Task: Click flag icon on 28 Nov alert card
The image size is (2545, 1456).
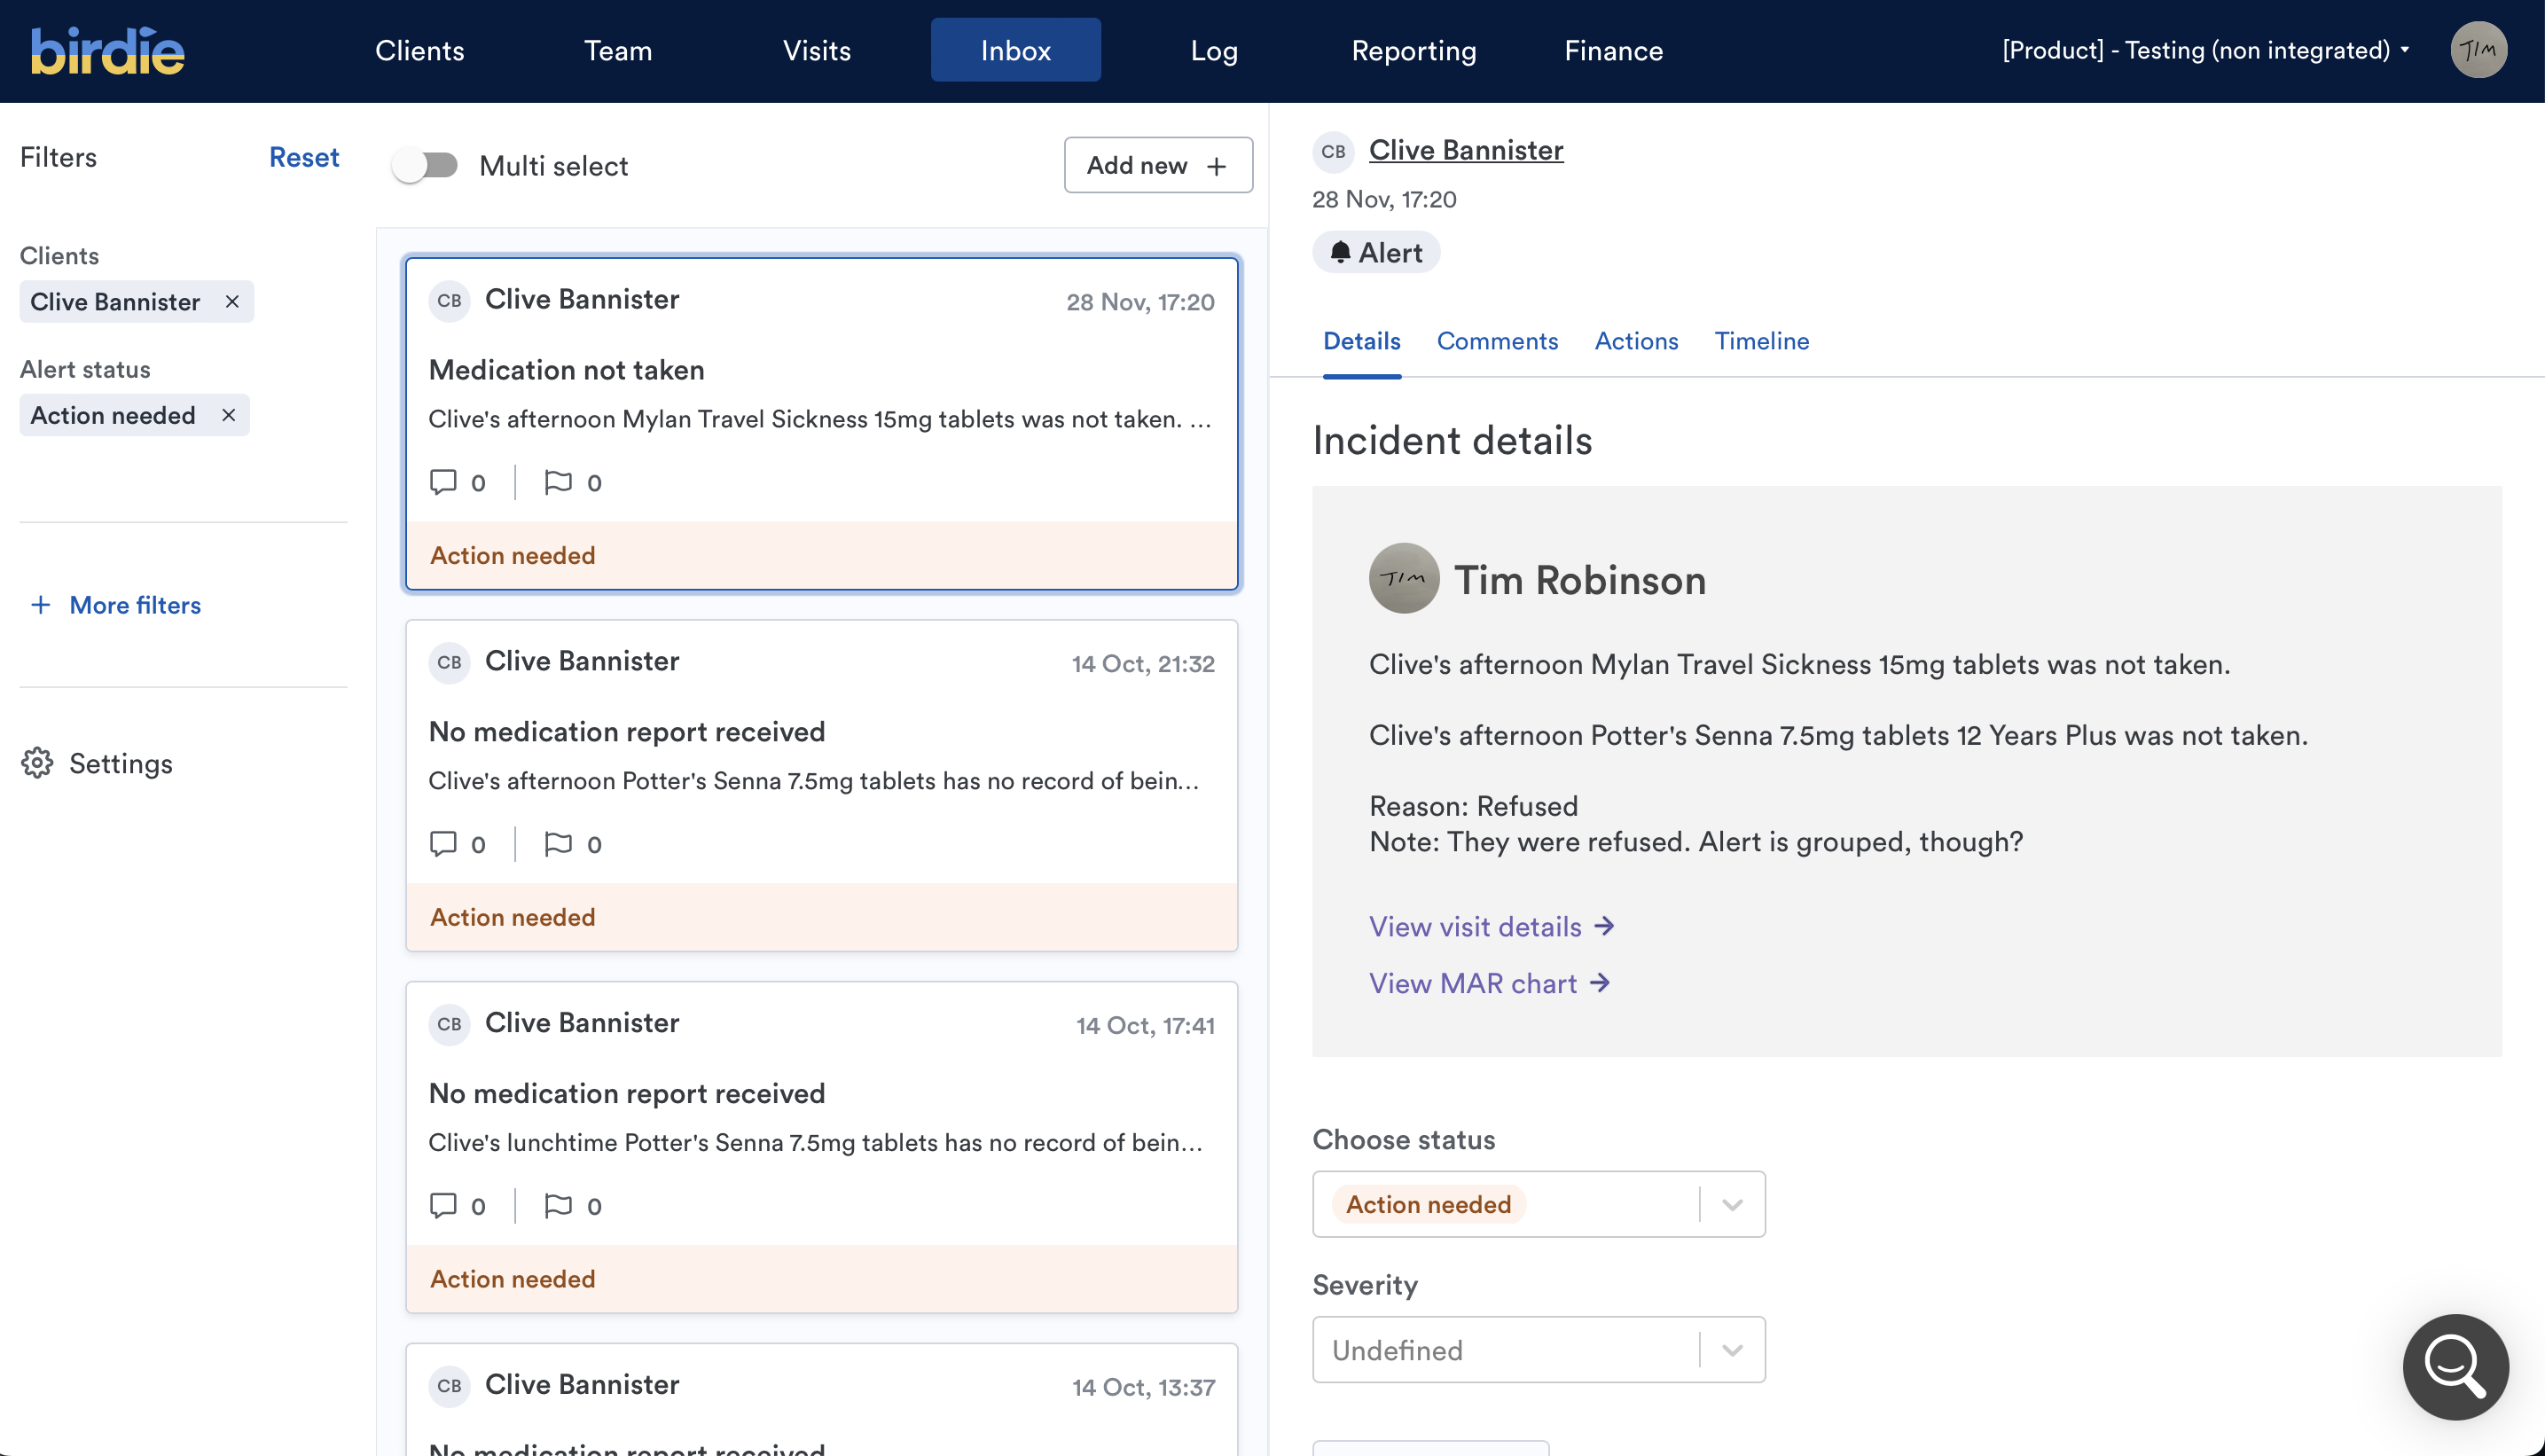Action: 558,482
